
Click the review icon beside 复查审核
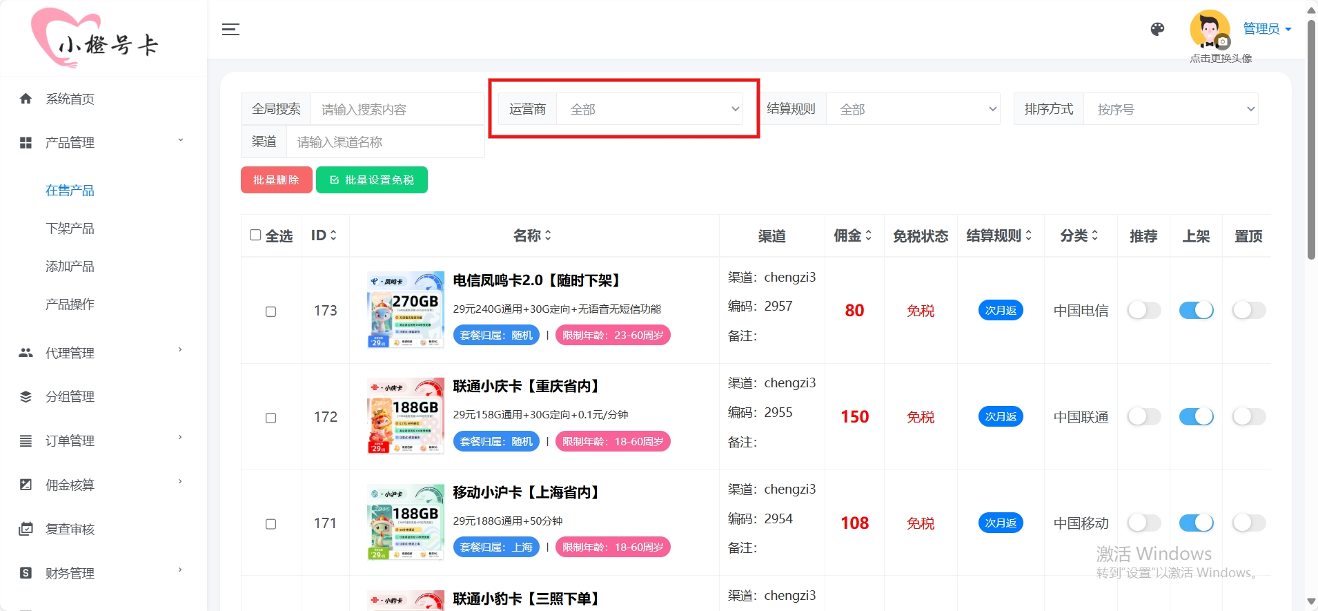[26, 529]
